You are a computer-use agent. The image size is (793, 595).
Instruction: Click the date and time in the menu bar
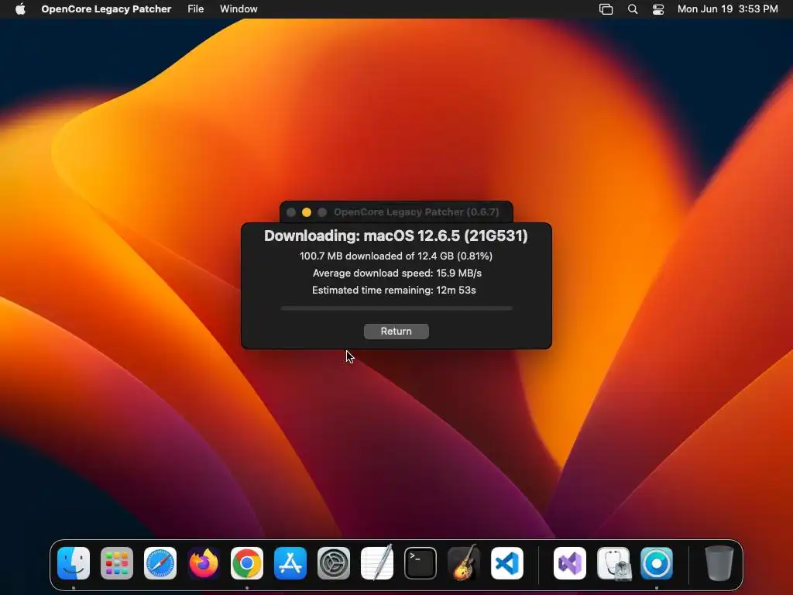pos(727,9)
